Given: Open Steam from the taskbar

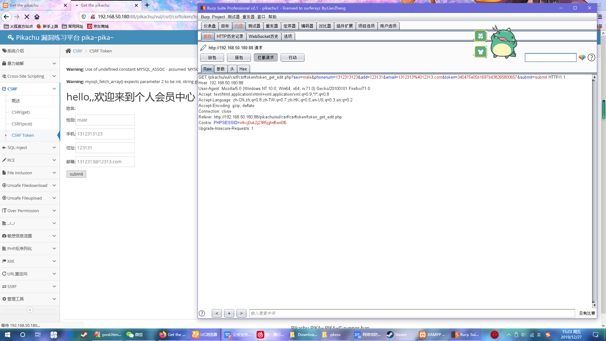Looking at the screenshot, I should (397, 335).
